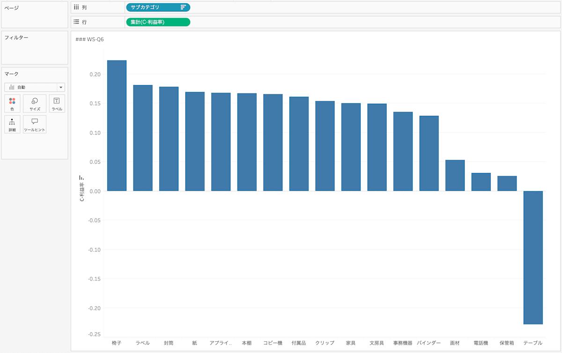This screenshot has width=562, height=353.
Task: Select the 封筒 bar
Action: [x=169, y=139]
